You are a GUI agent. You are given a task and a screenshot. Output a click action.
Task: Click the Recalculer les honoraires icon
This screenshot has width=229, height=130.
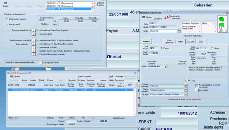[166, 18]
